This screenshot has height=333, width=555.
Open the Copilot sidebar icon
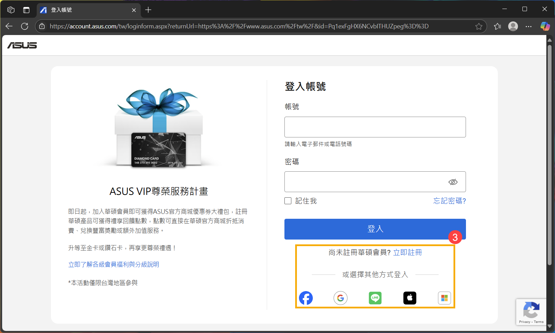(545, 26)
